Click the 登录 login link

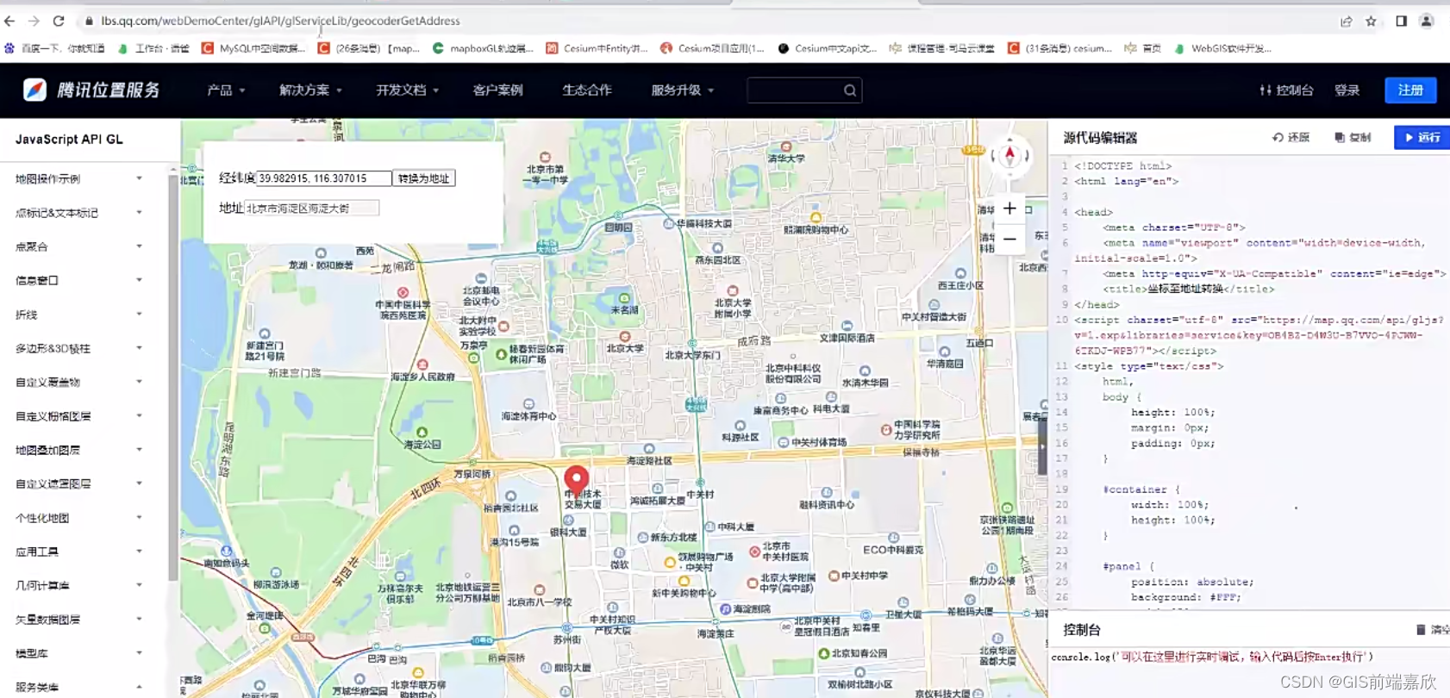[1347, 90]
